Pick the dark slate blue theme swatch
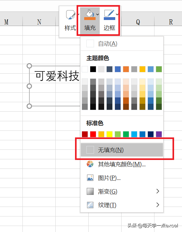 click(110, 69)
